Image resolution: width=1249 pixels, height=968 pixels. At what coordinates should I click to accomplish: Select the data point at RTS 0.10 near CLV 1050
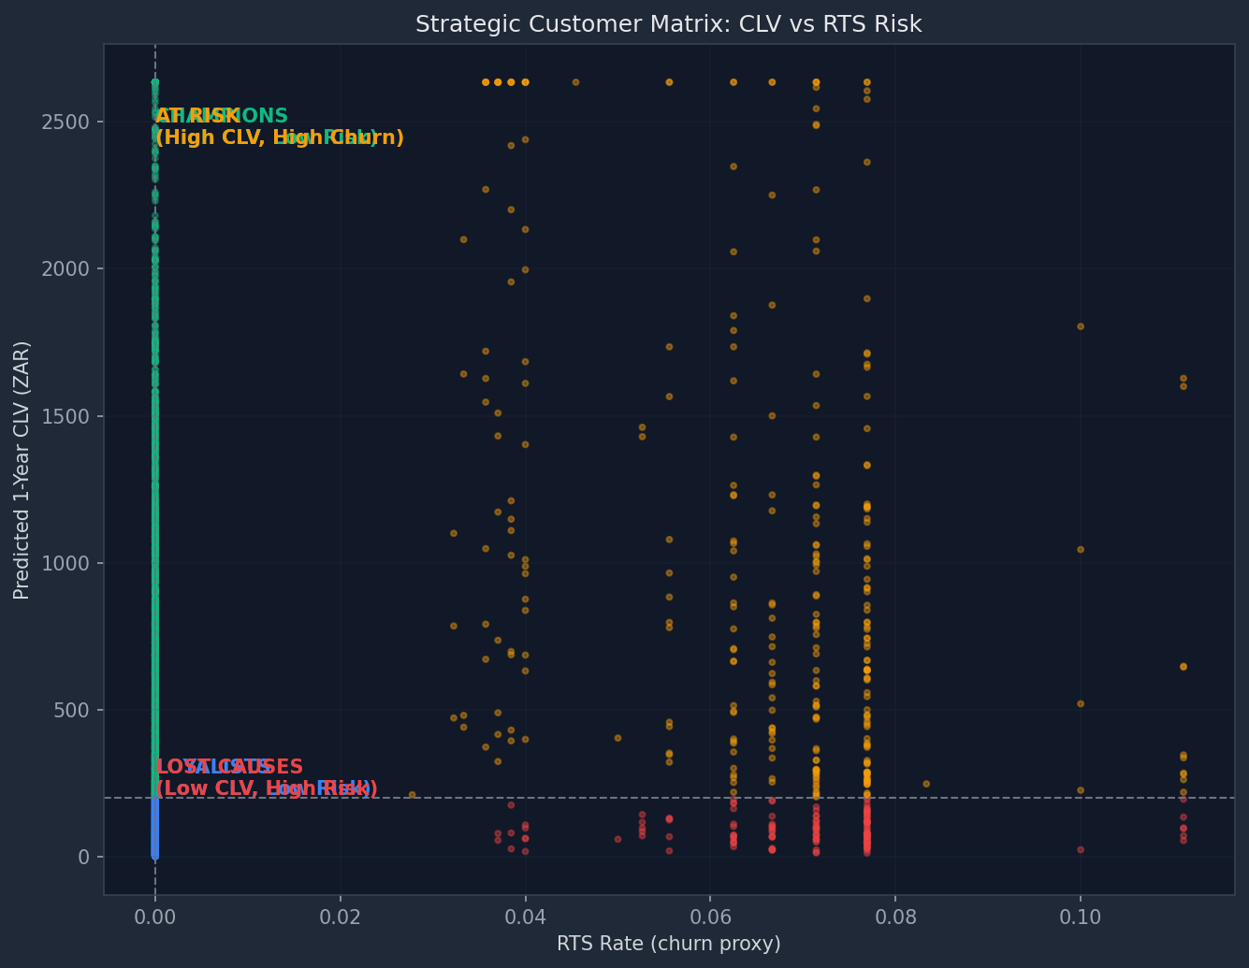[x=1081, y=549]
